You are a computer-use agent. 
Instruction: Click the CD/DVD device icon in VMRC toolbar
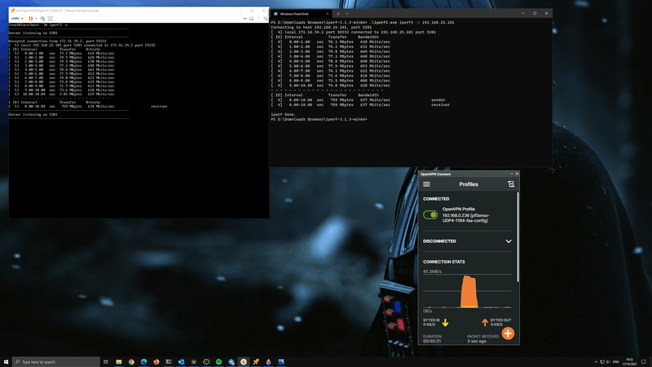pyautogui.click(x=258, y=18)
